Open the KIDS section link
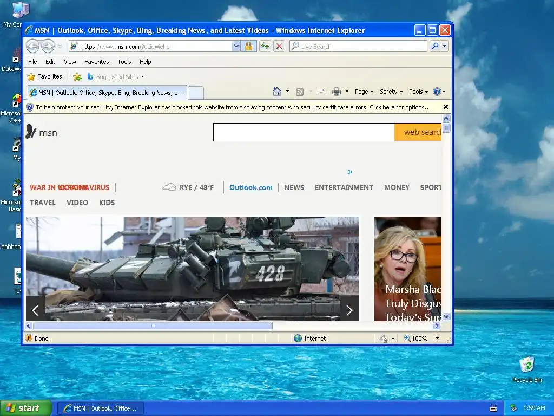The width and height of the screenshot is (554, 416). click(x=107, y=203)
